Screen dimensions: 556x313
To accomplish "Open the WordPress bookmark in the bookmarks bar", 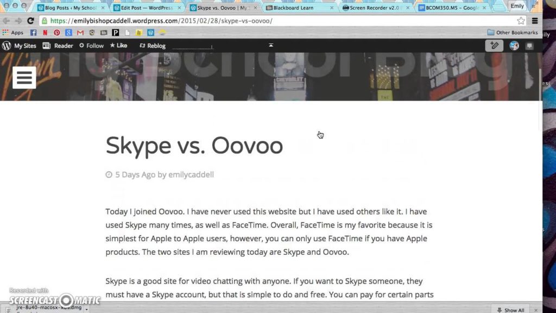I will [x=151, y=33].
